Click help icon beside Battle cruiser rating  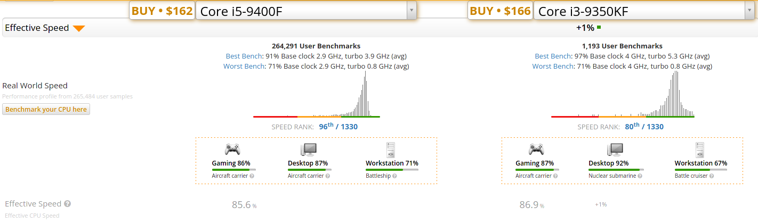(x=712, y=176)
